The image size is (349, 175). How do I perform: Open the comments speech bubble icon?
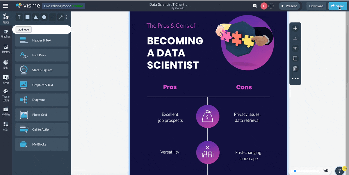[x=255, y=6]
